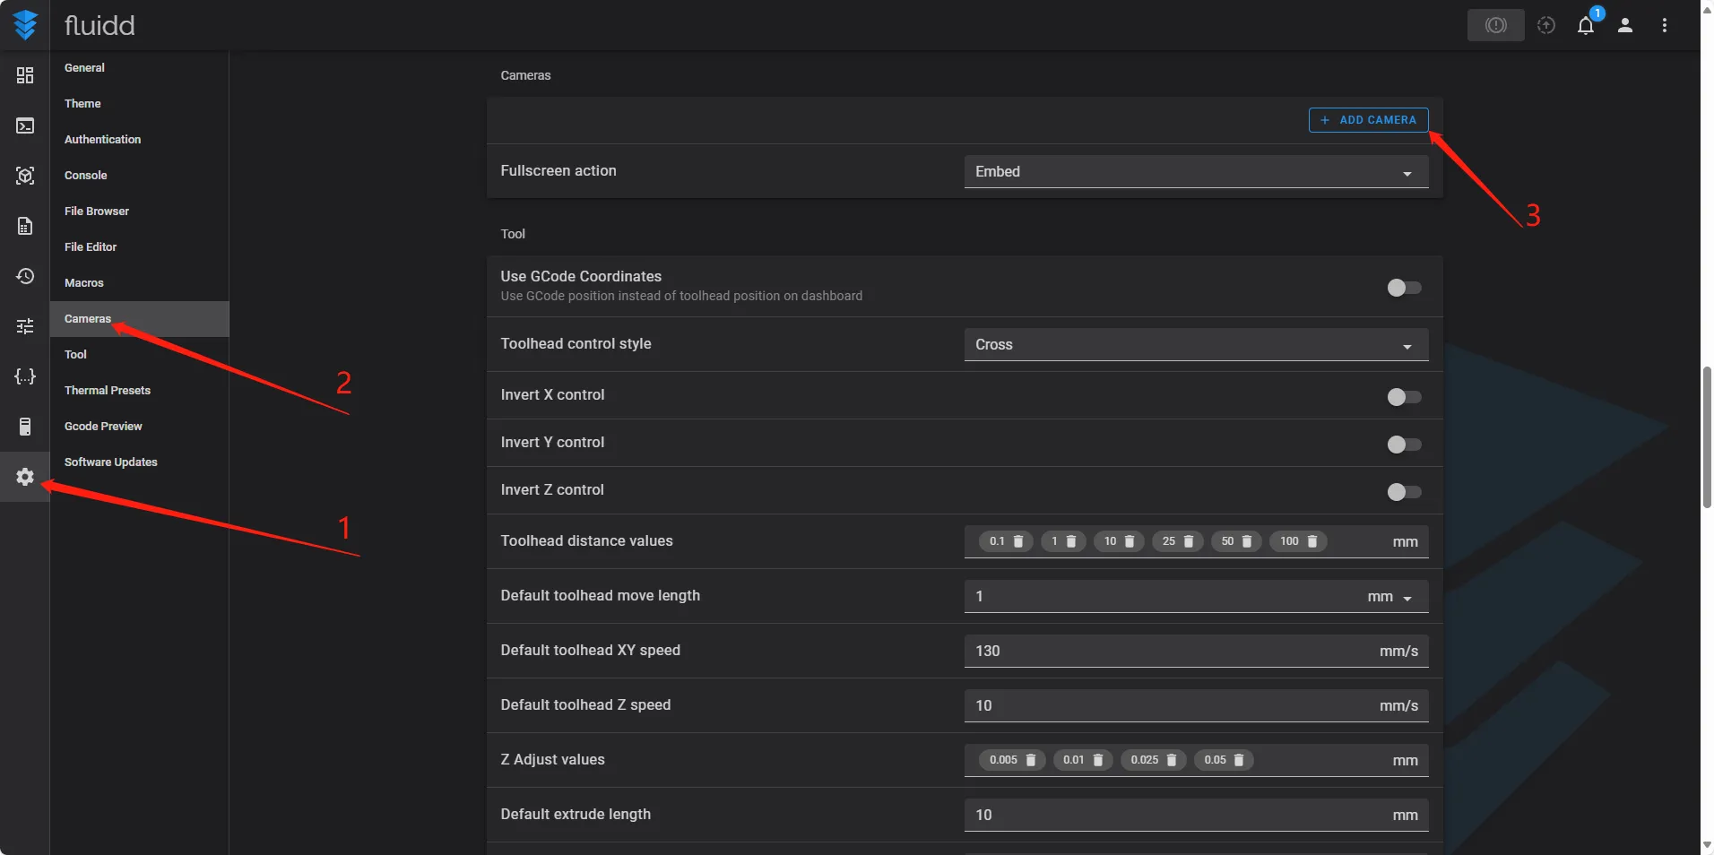Viewport: 1714px width, 855px height.
Task: Click the Default toolhead XY speed field
Action: coord(1165,652)
